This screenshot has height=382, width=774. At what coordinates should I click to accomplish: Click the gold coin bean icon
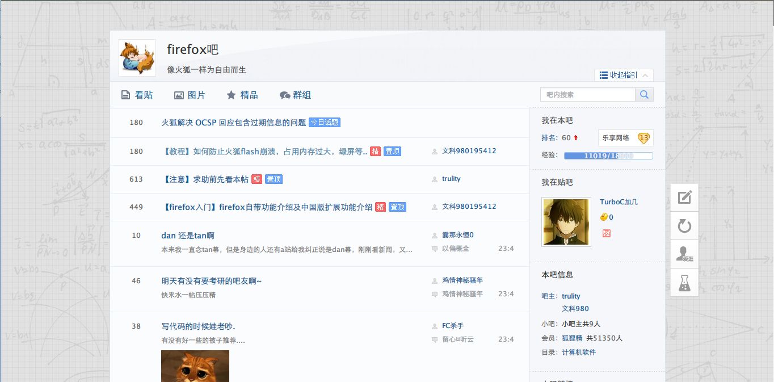[604, 217]
